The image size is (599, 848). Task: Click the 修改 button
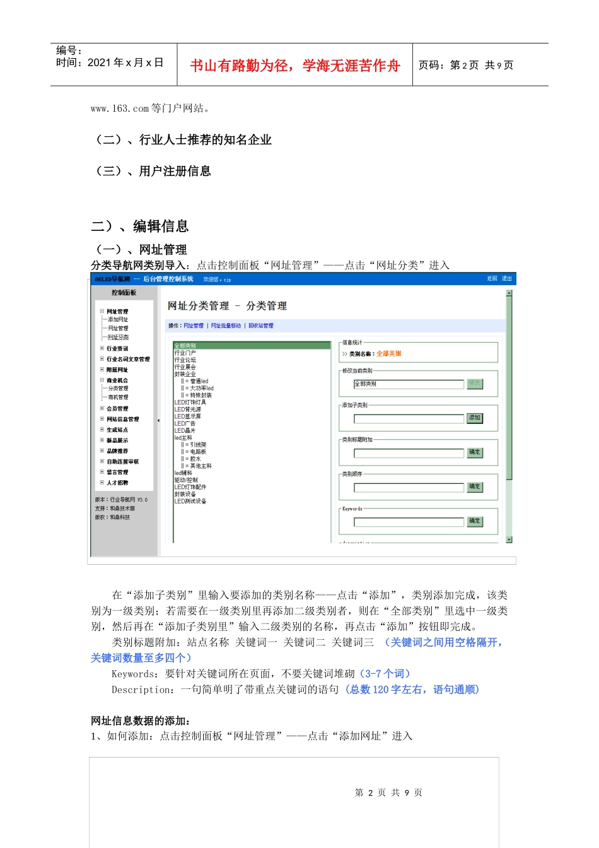(475, 384)
